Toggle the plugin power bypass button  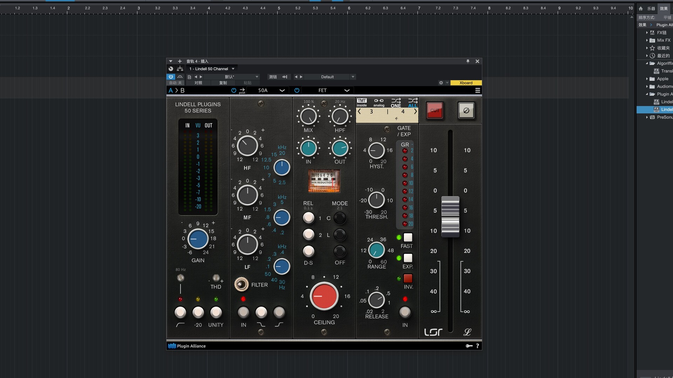click(x=171, y=77)
